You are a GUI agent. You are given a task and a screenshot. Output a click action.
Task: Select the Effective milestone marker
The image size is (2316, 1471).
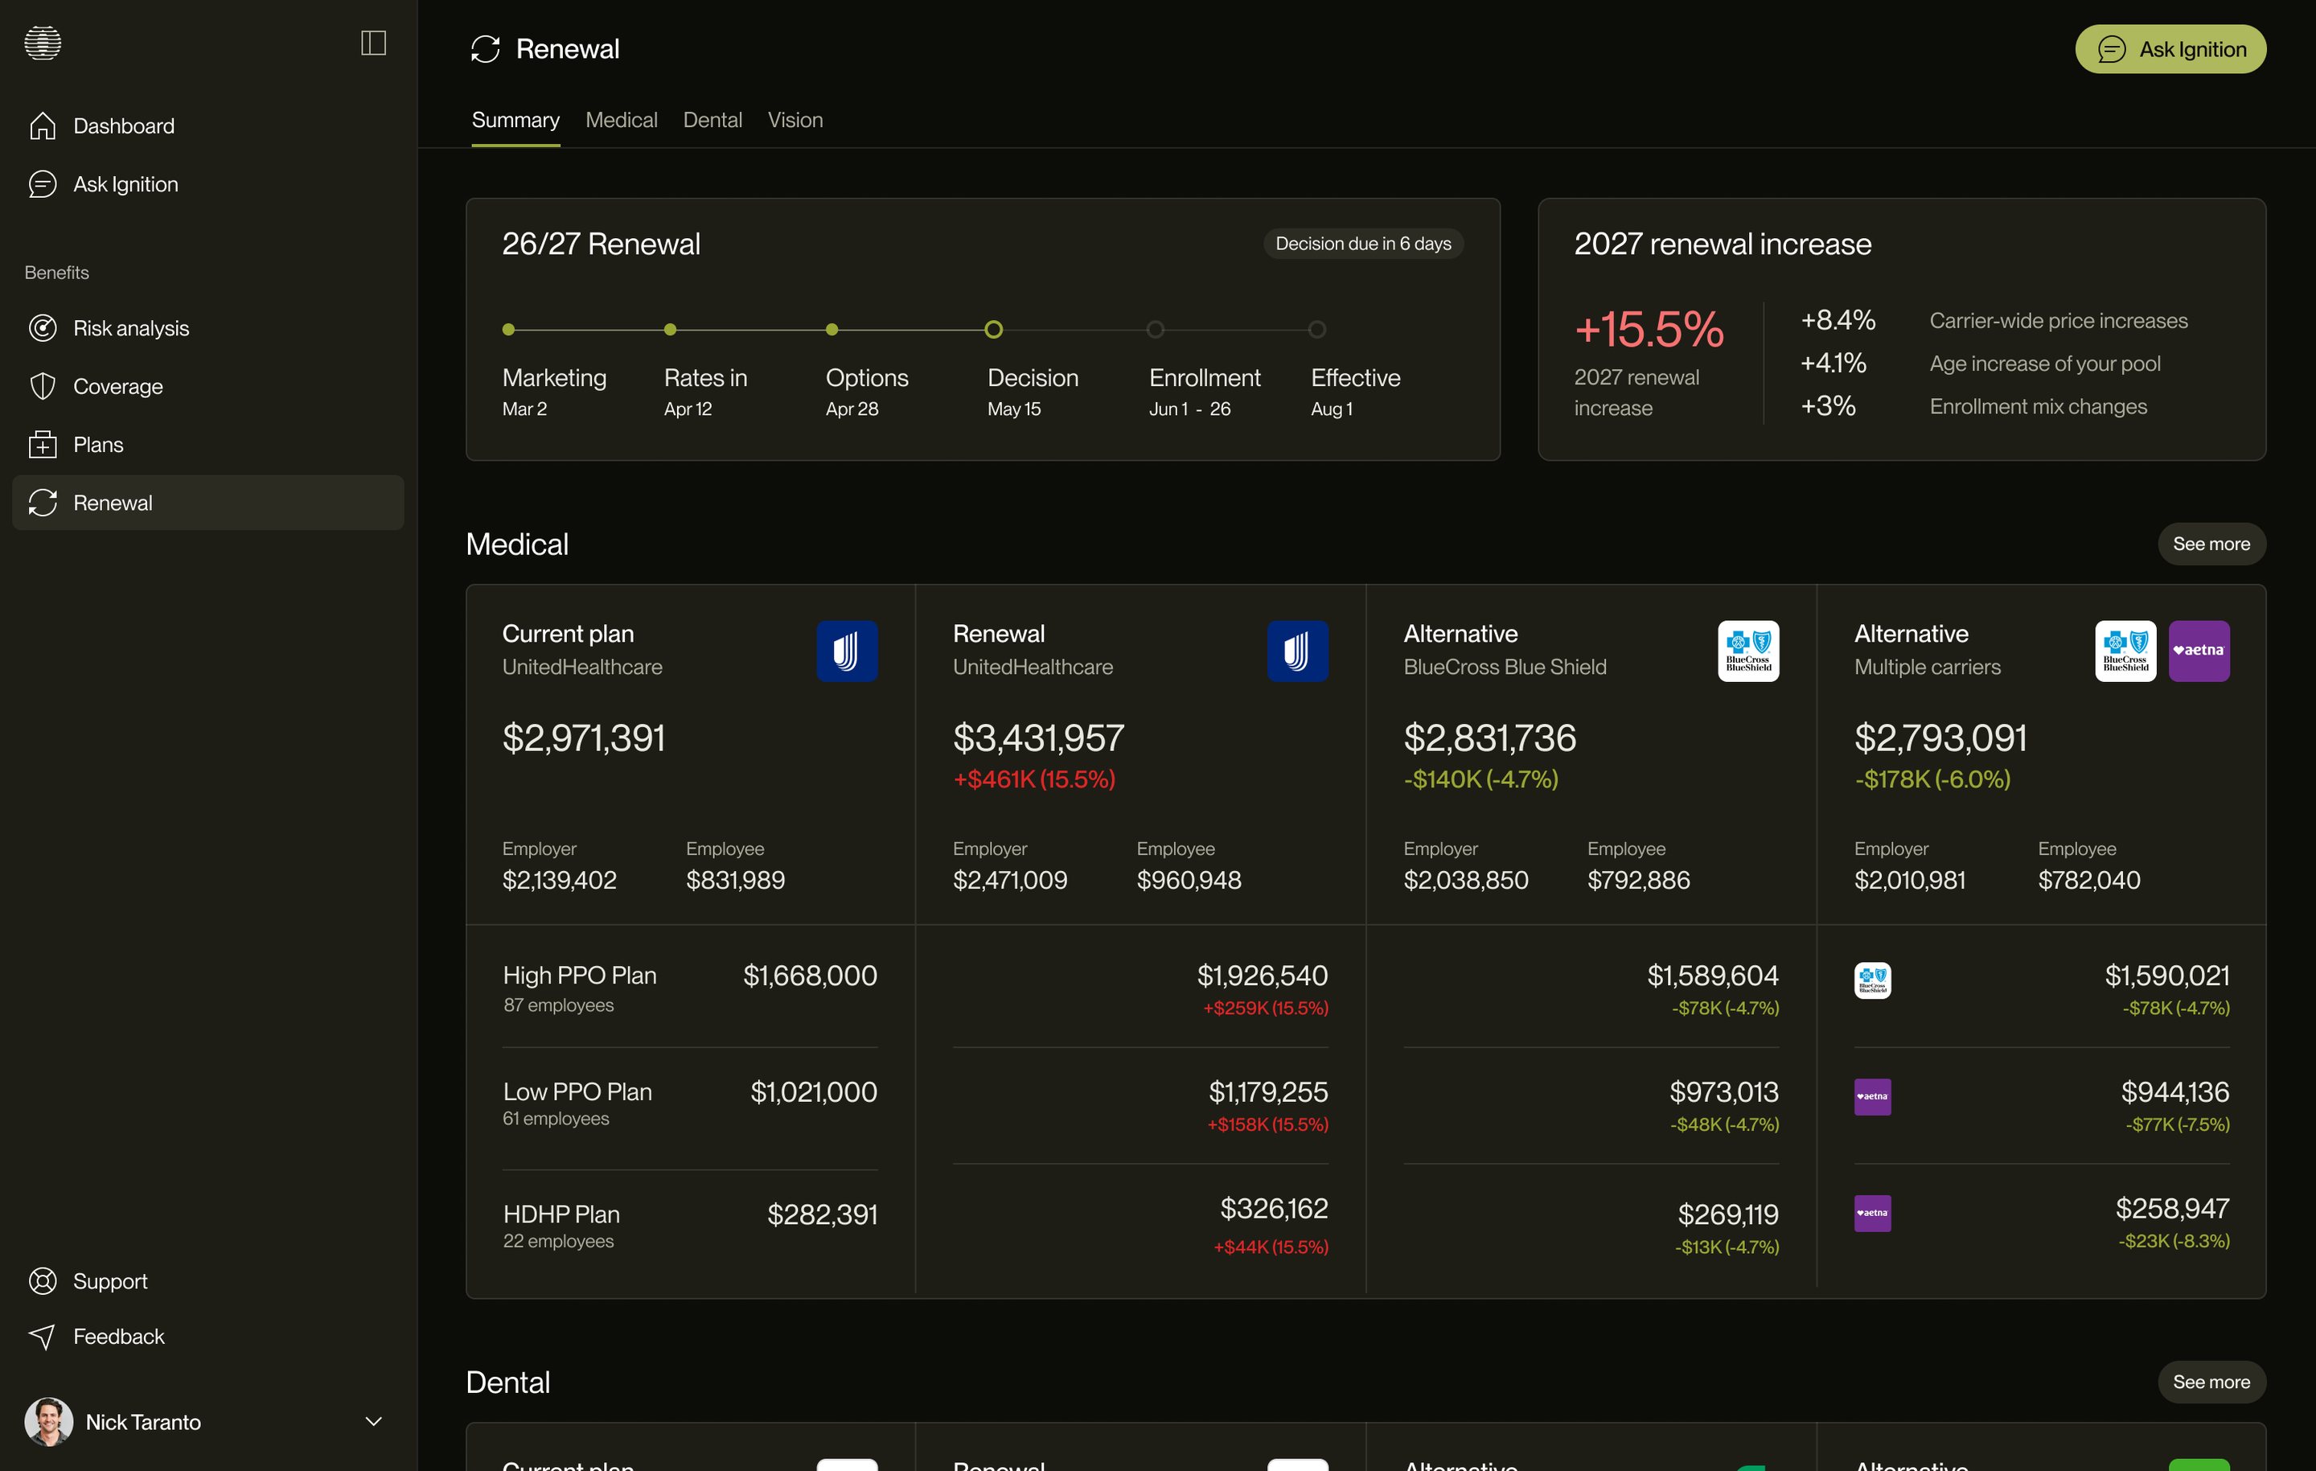point(1316,330)
